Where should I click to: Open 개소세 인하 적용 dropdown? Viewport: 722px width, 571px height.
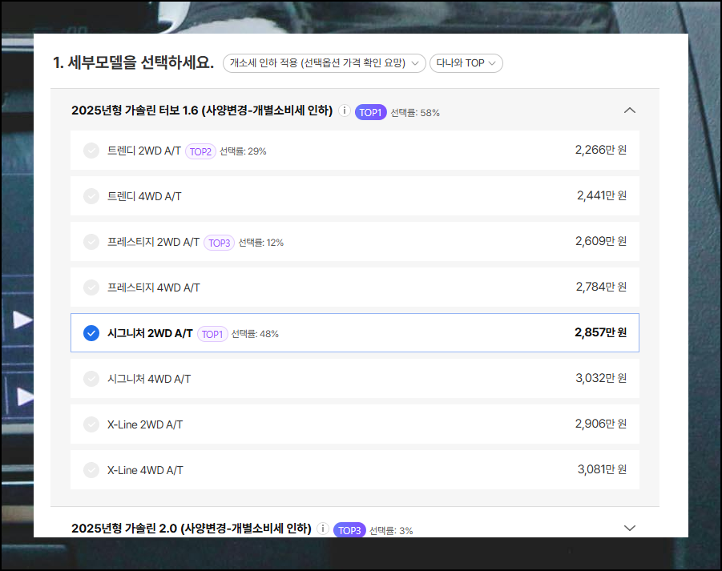(325, 63)
